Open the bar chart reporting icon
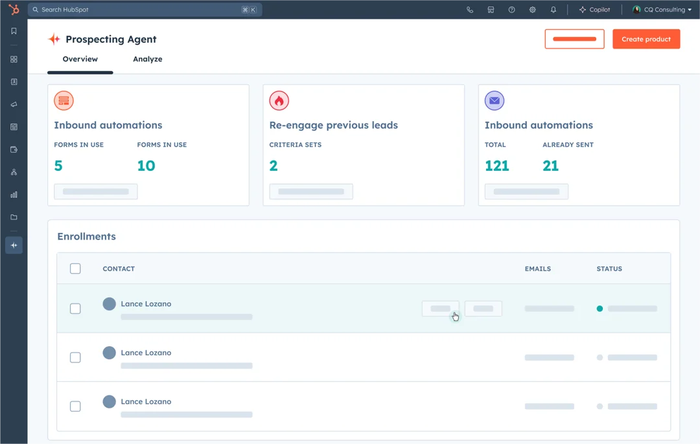The image size is (700, 444). 14,195
